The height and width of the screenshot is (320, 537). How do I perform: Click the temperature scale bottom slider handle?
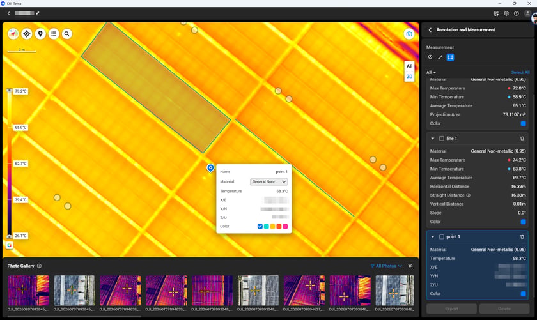[x=9, y=236]
